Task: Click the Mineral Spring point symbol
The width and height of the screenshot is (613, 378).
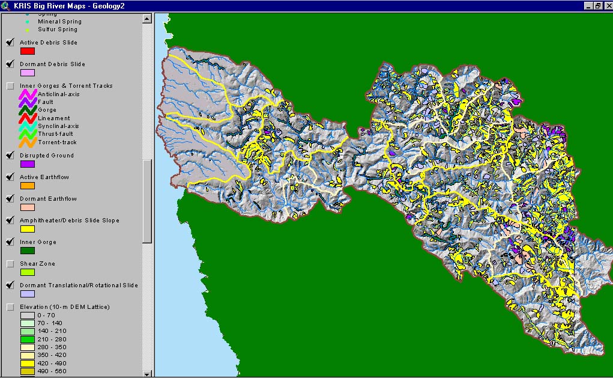Action: [28, 22]
